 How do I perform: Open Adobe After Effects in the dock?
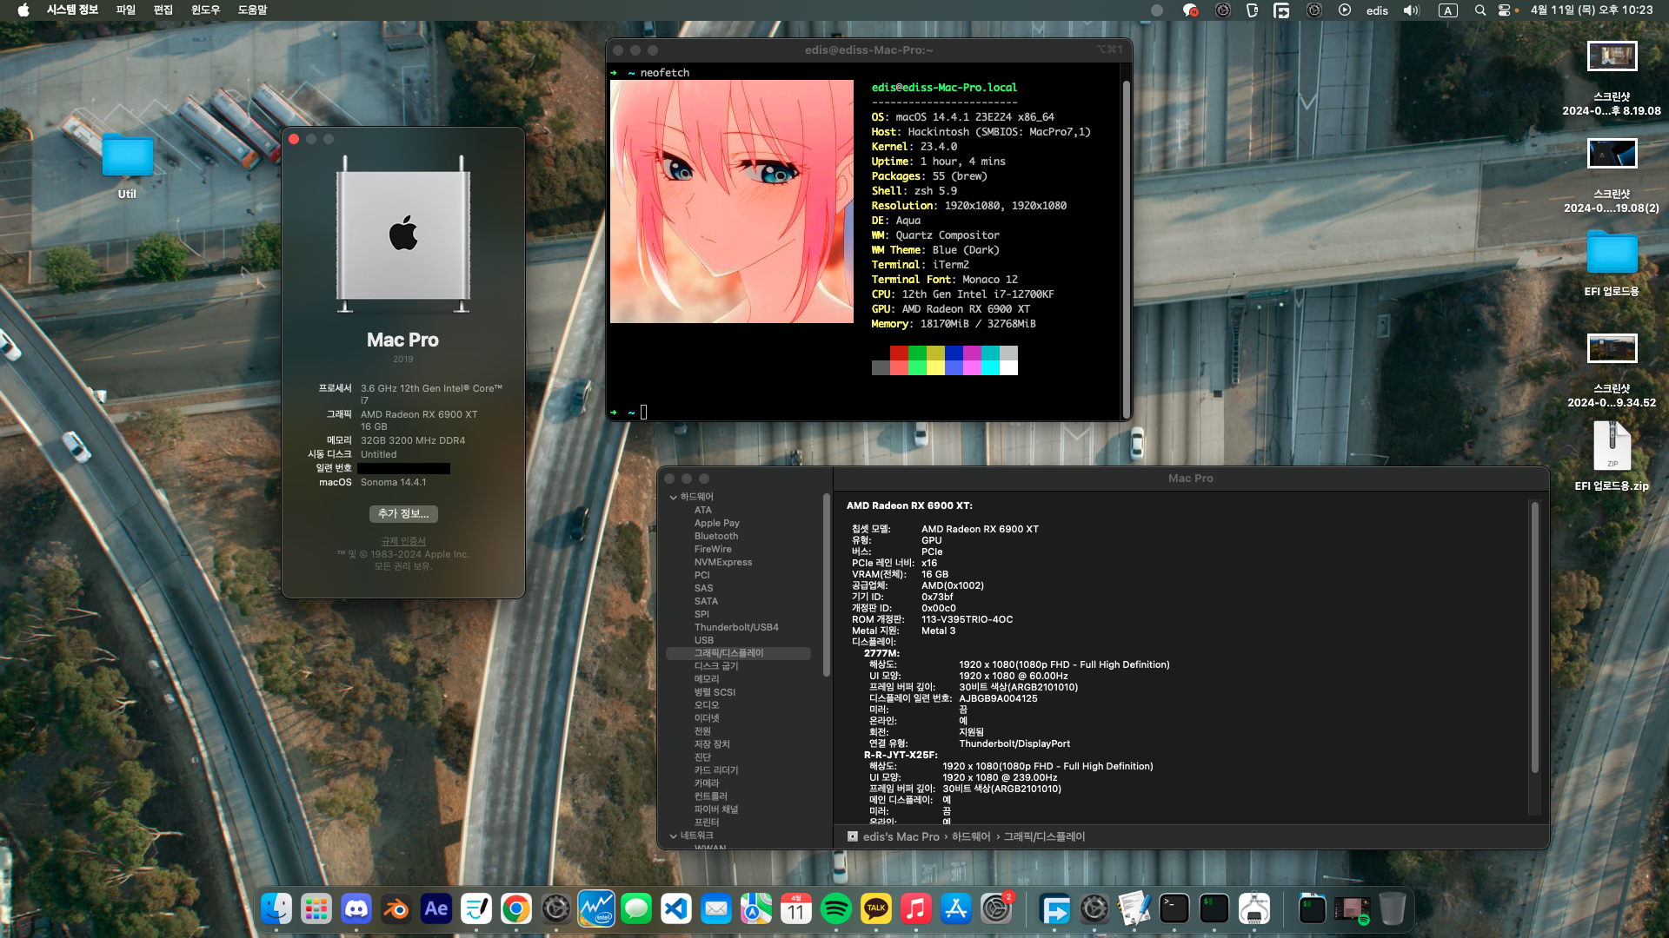click(x=436, y=909)
